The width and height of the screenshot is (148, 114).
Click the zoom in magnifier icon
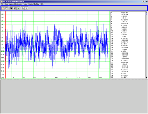[23, 8]
